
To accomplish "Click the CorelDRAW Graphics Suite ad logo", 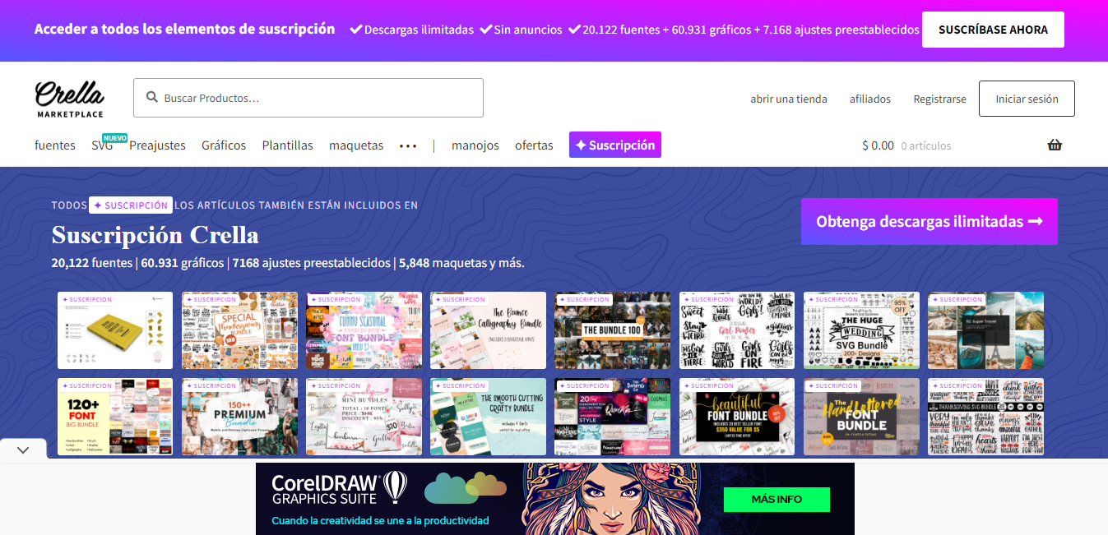I will (x=339, y=489).
